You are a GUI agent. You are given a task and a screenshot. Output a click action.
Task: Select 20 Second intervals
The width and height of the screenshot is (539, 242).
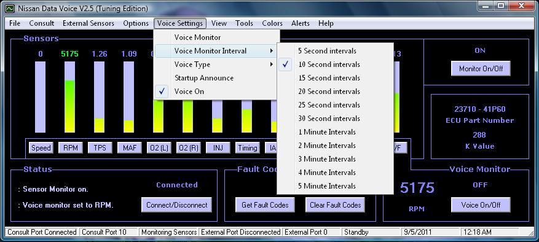[x=335, y=92]
